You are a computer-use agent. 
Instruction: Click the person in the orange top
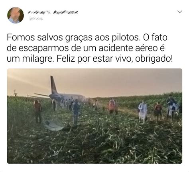(112, 106)
